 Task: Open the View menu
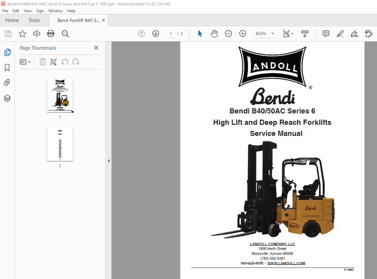(27, 11)
